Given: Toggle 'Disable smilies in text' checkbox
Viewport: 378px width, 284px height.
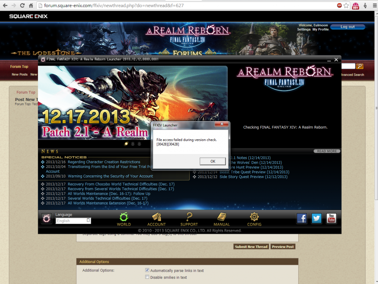Looking at the screenshot, I should pos(147,277).
